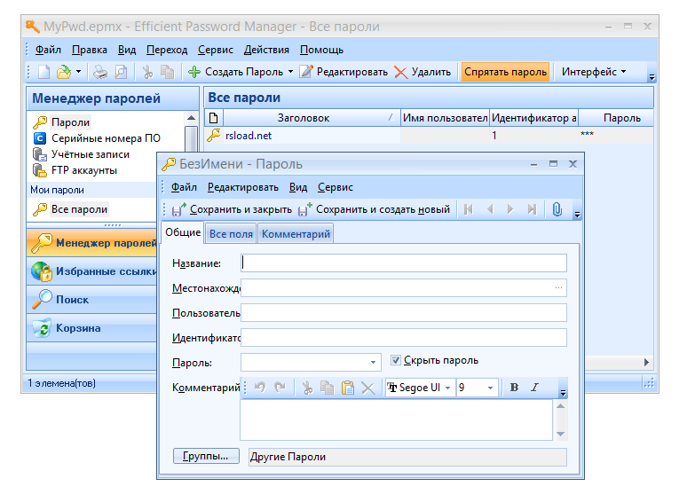Image resolution: width=695 pixels, height=502 pixels.
Task: Click Paste clipboard icon in comment toolbar
Action: [348, 388]
